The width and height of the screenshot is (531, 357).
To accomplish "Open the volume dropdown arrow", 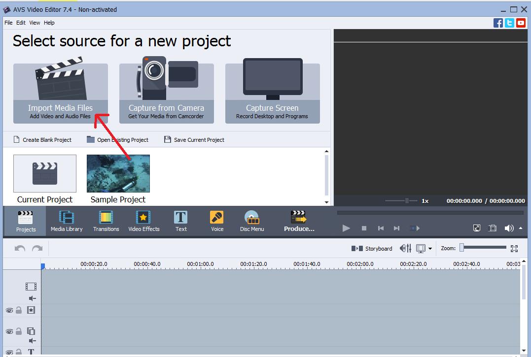I will coord(520,228).
